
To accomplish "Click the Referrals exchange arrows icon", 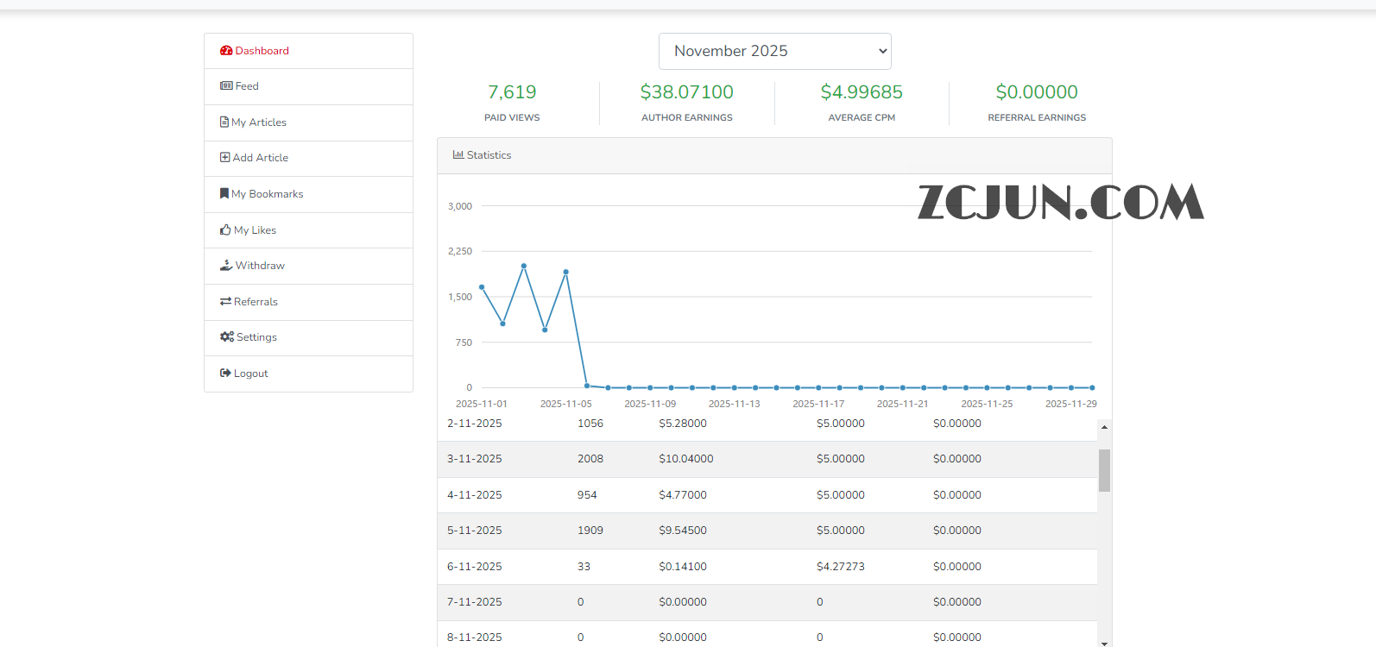I will 225,302.
